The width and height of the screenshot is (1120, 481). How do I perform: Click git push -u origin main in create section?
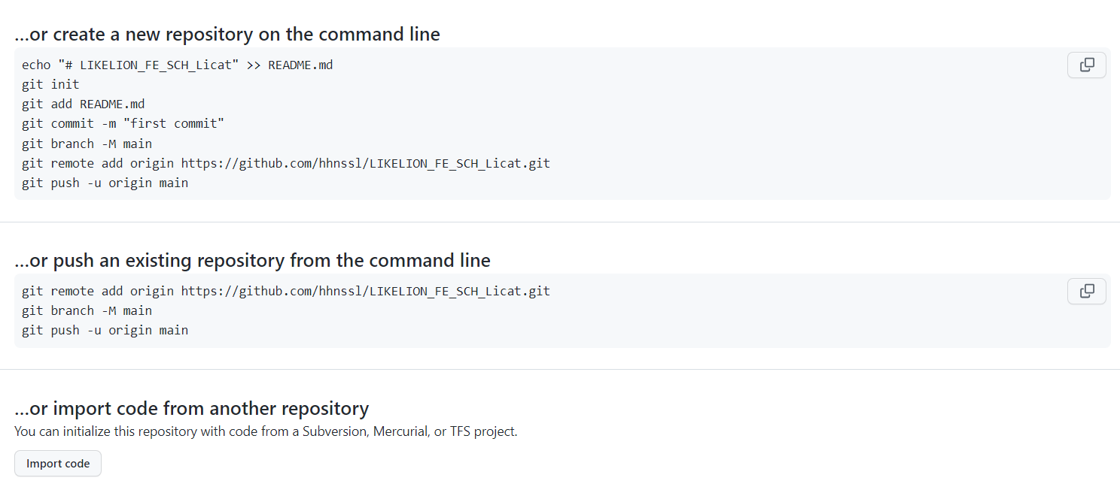105,183
